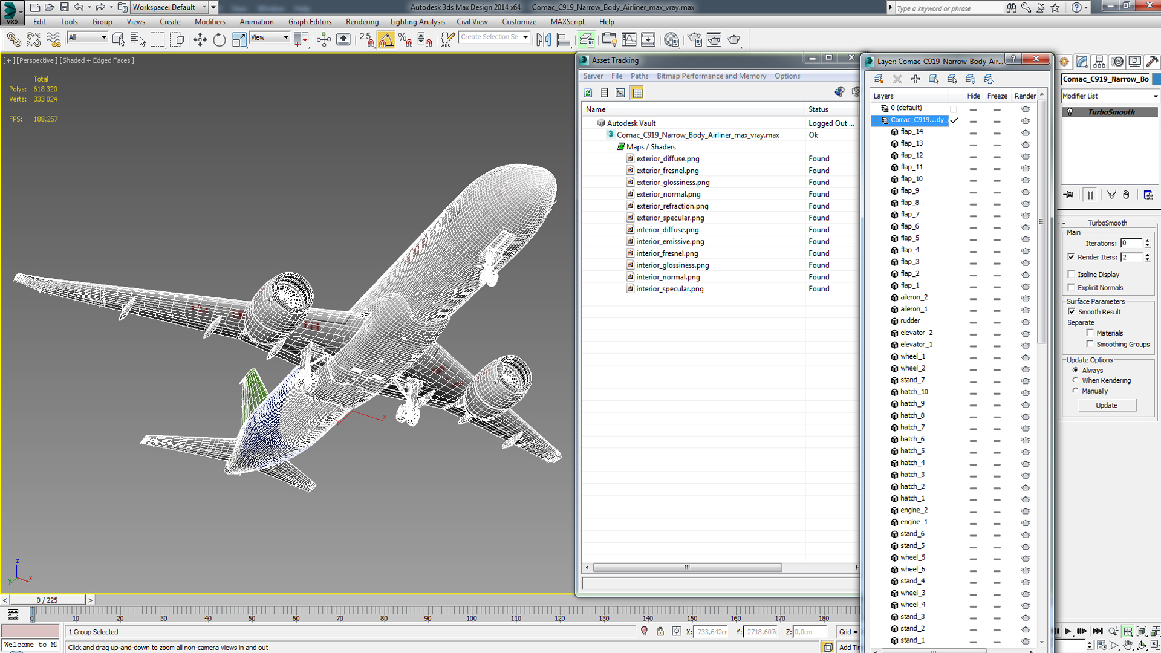Image resolution: width=1161 pixels, height=653 pixels.
Task: Toggle Smooth Result checkbox
Action: [1072, 312]
